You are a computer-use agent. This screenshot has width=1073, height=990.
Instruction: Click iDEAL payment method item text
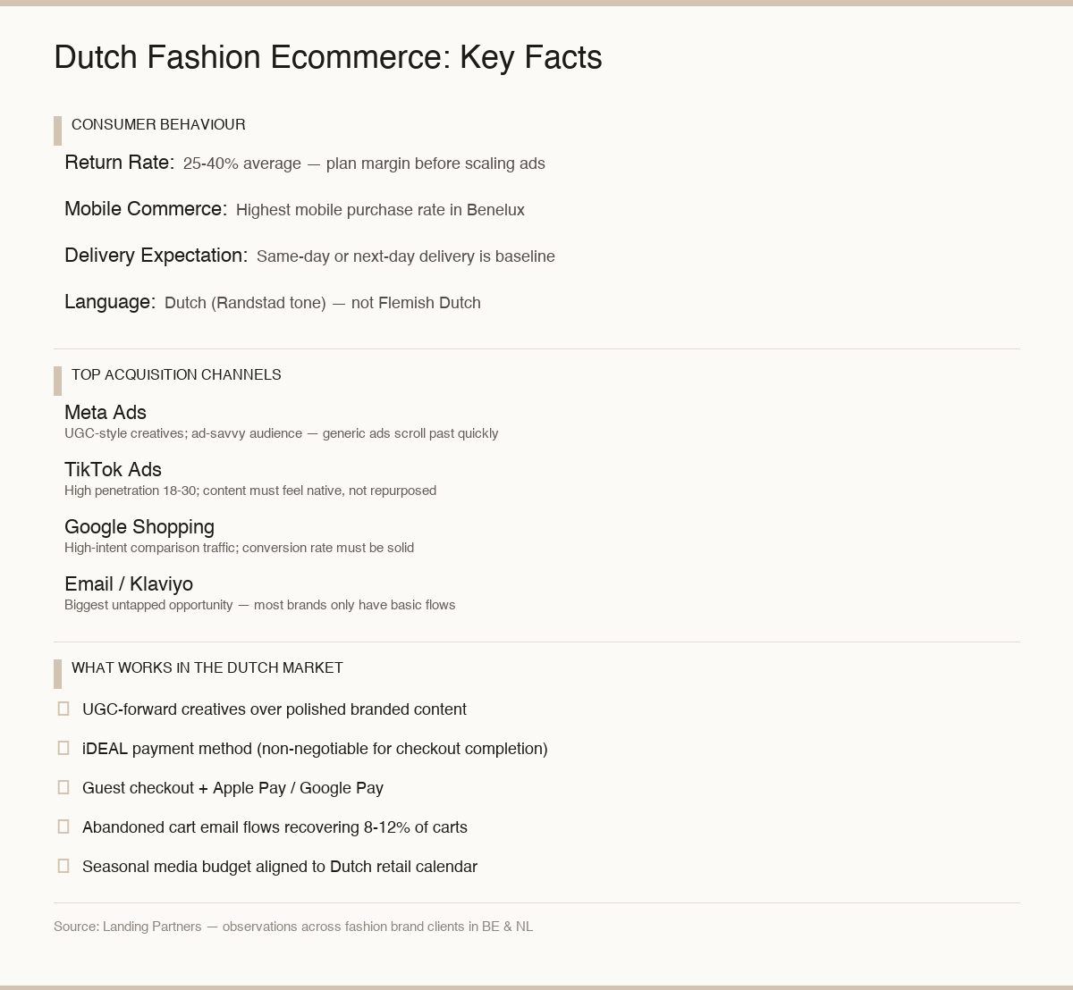click(315, 749)
